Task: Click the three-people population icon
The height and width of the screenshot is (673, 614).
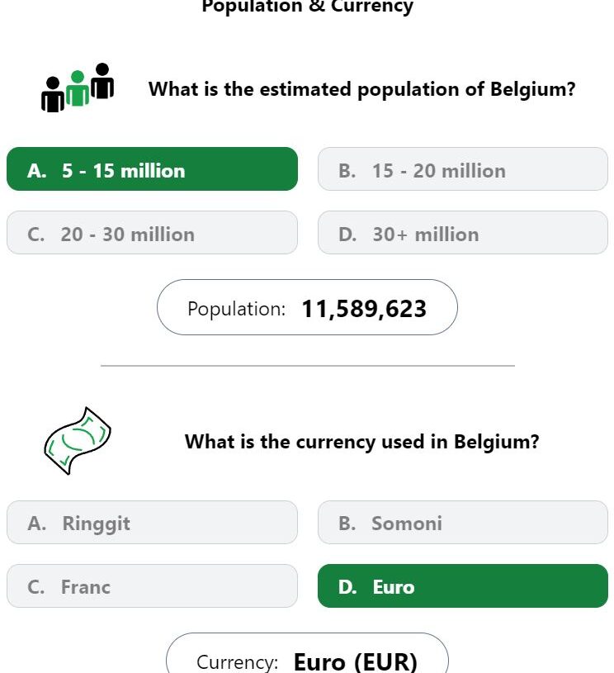Action: point(78,88)
